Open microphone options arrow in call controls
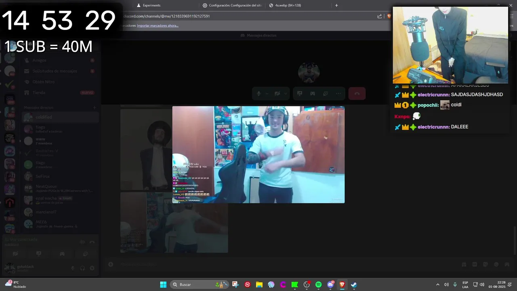The height and width of the screenshot is (291, 517). coord(267,93)
